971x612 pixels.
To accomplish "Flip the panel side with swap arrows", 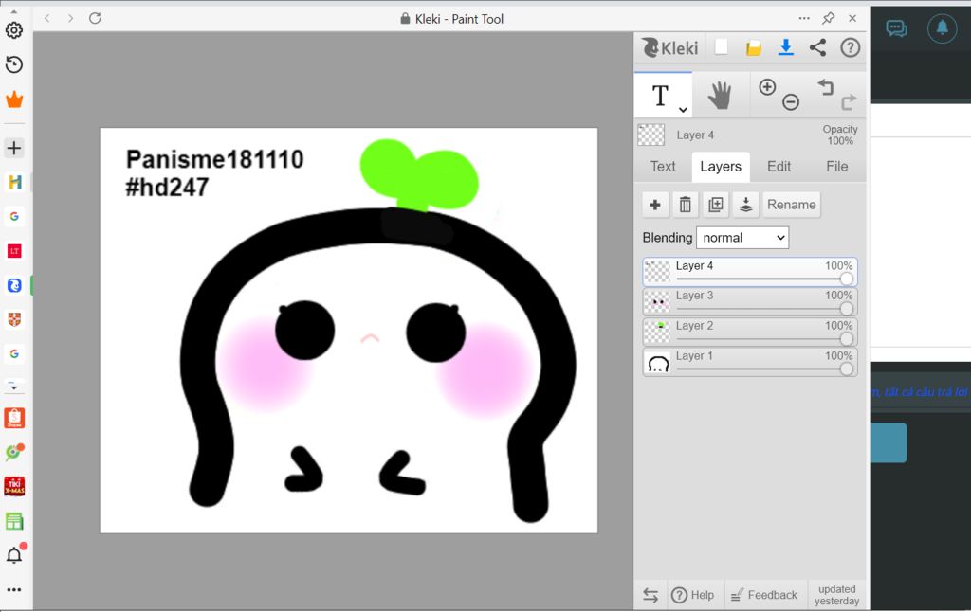I will pos(650,595).
